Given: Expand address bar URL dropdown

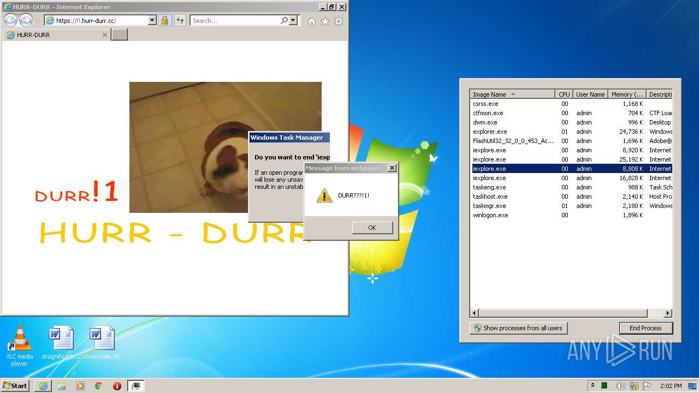Looking at the screenshot, I should click(152, 21).
